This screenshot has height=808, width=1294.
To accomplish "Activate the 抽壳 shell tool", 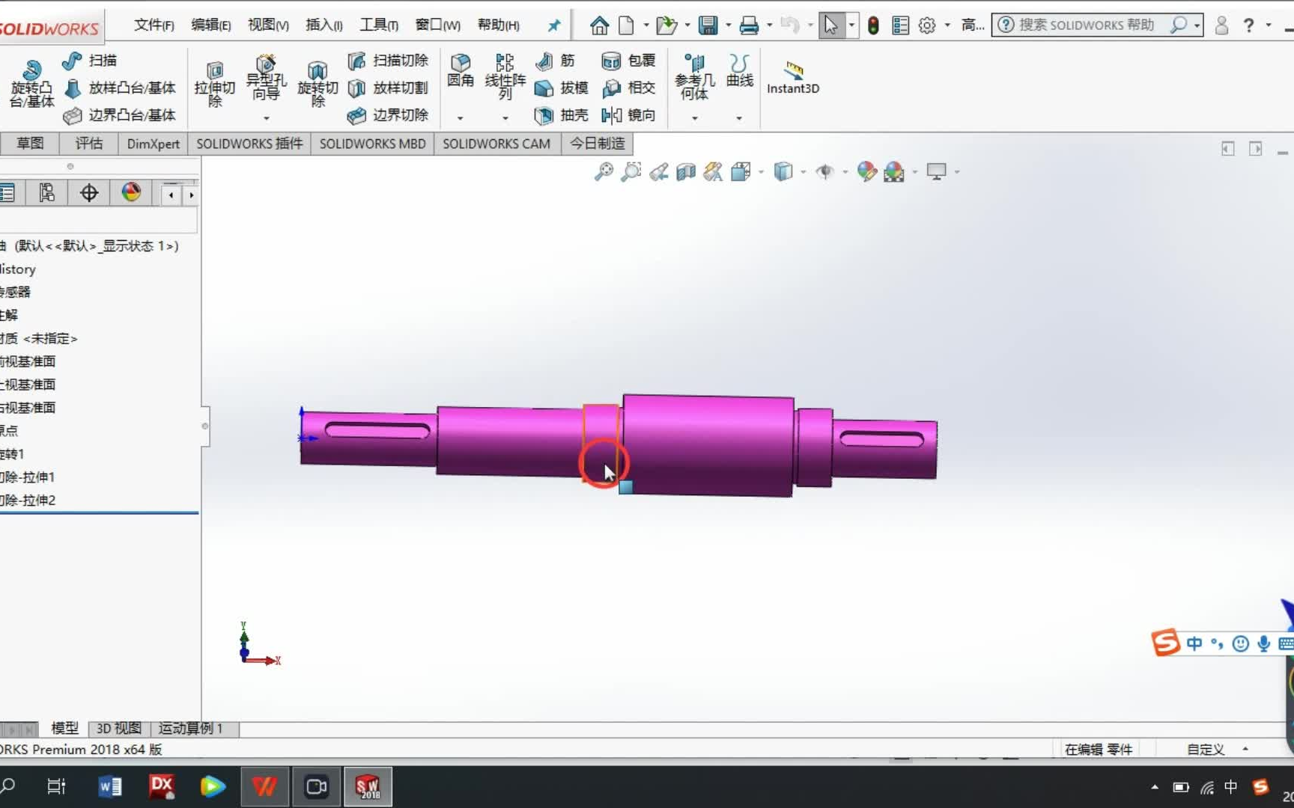I will tap(562, 115).
